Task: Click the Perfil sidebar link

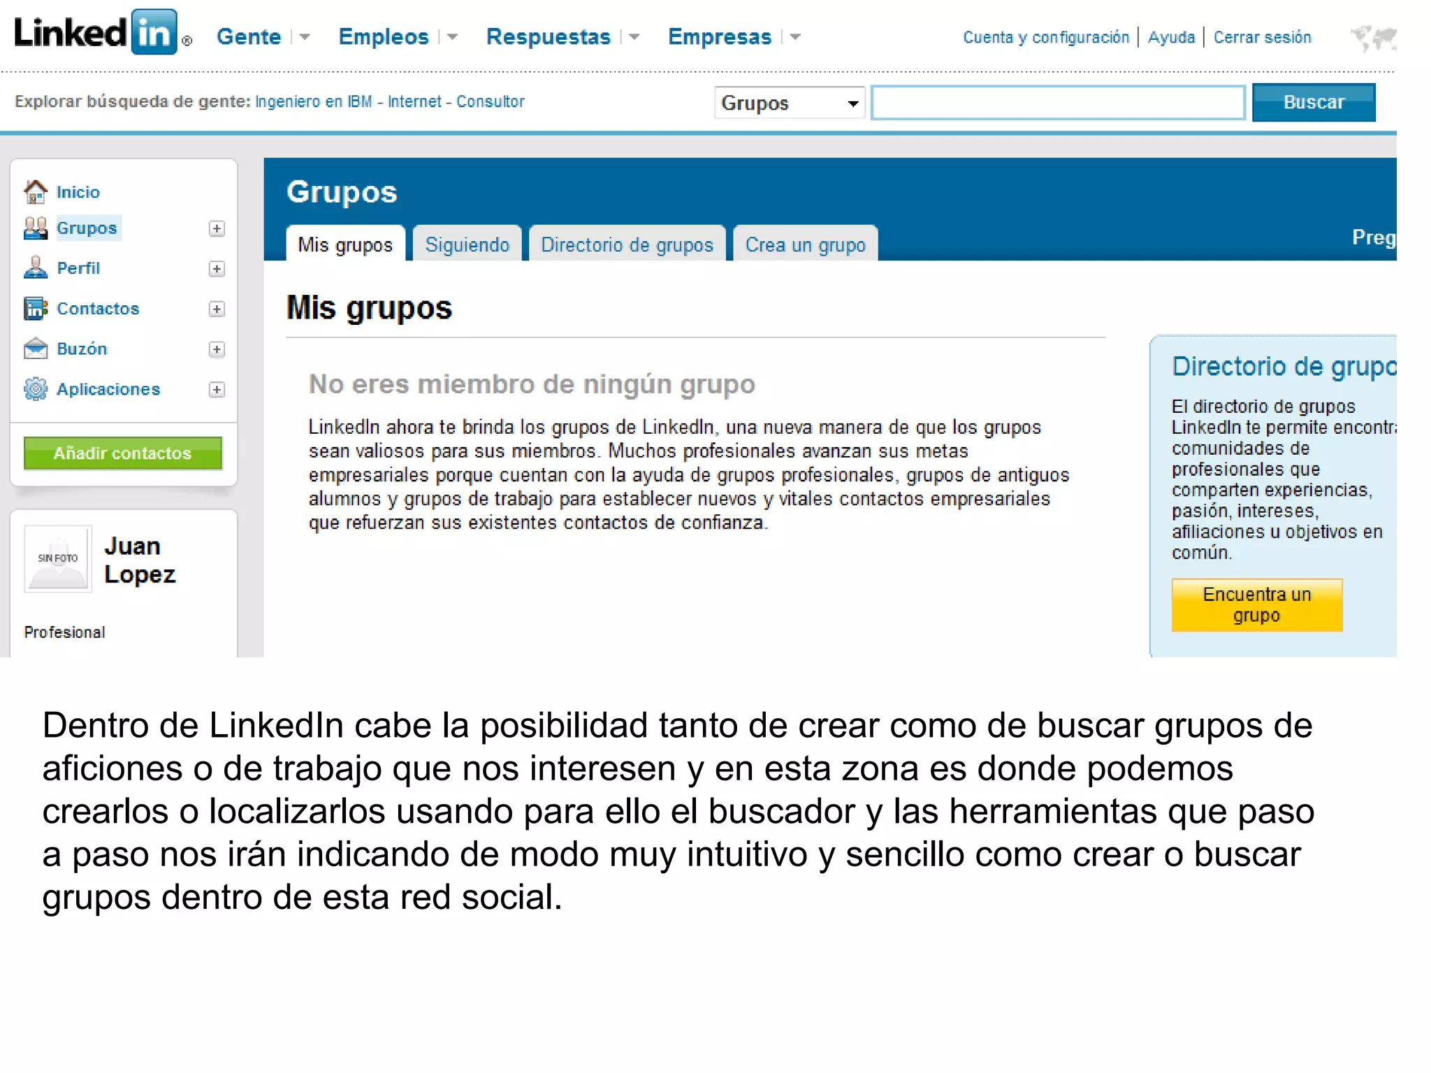Action: pos(78,268)
